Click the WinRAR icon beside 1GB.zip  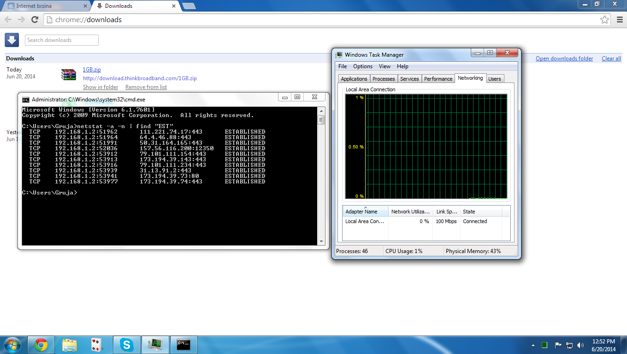click(69, 75)
